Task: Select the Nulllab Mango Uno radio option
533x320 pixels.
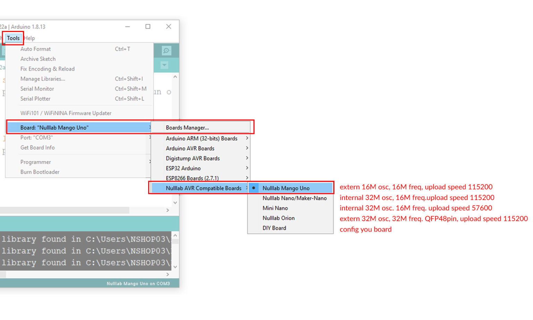Action: (286, 188)
